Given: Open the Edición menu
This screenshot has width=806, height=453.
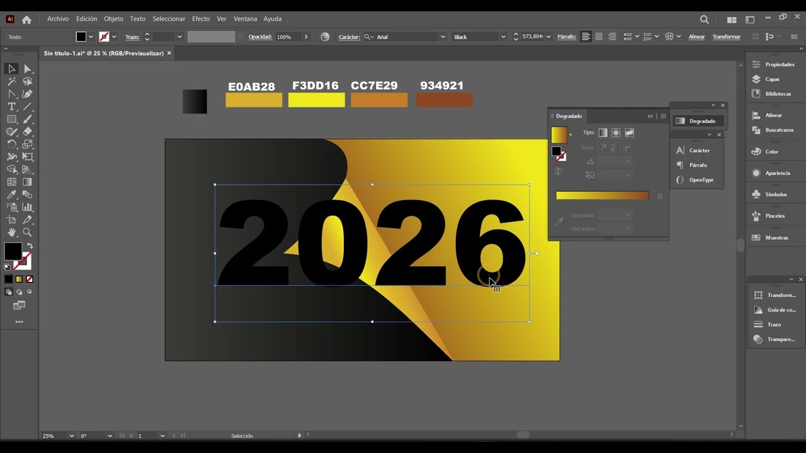Looking at the screenshot, I should pyautogui.click(x=87, y=19).
